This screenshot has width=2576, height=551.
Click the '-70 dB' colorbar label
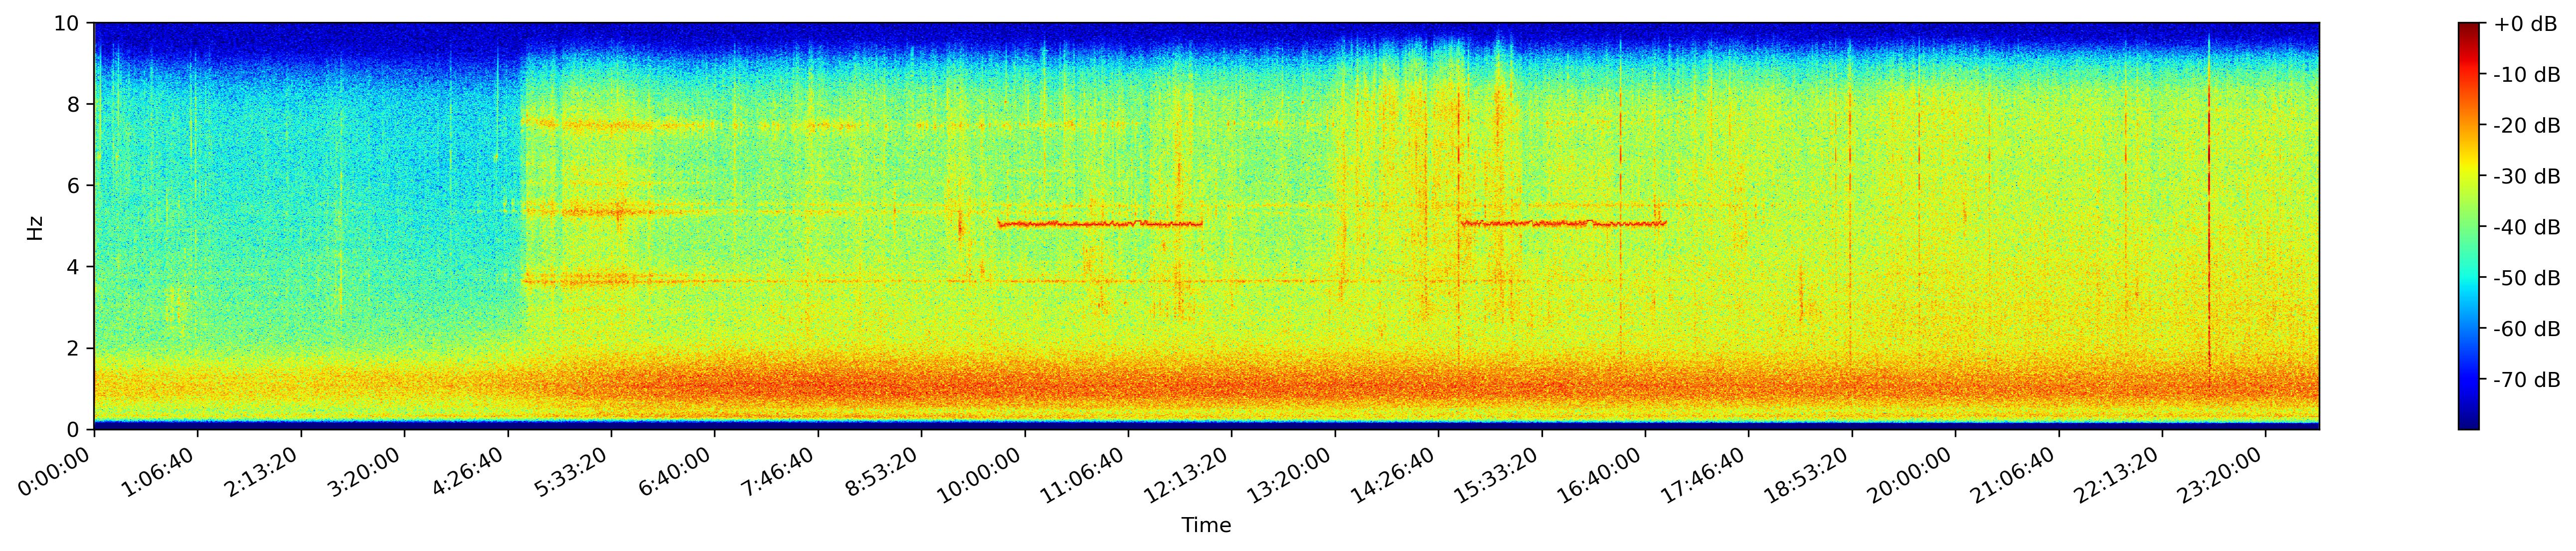2528,380
